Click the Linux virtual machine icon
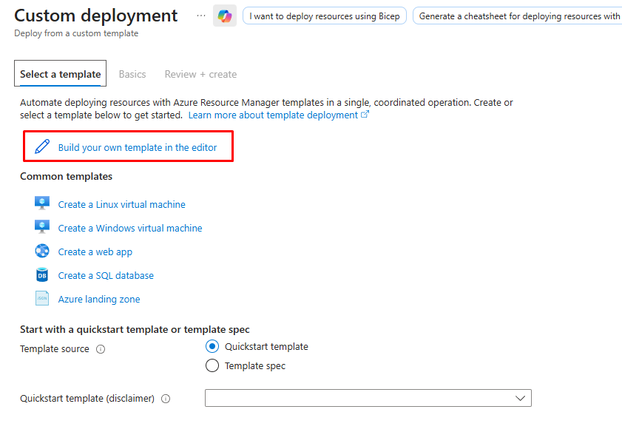 point(42,203)
